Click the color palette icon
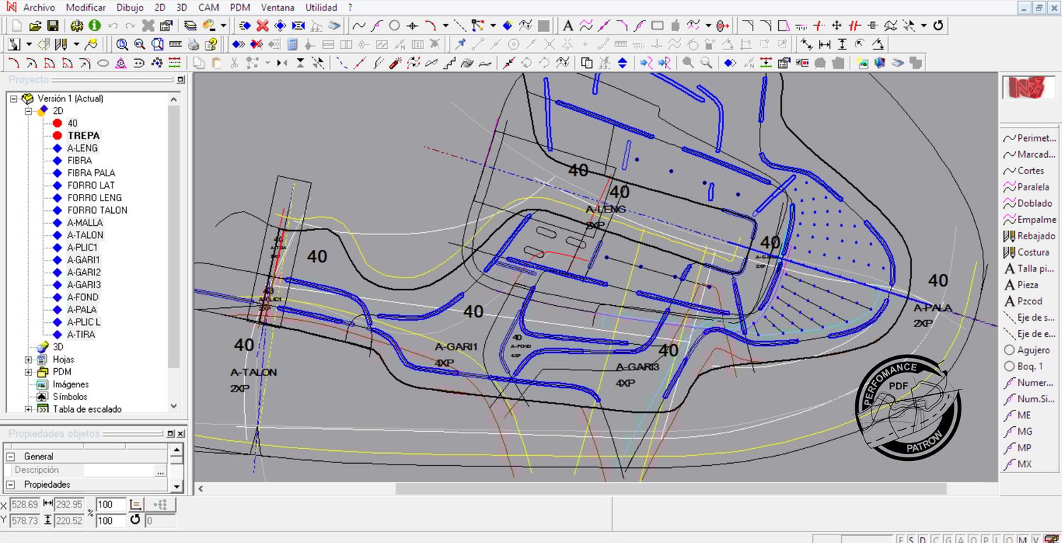Image resolution: width=1062 pixels, height=543 pixels. click(x=209, y=25)
